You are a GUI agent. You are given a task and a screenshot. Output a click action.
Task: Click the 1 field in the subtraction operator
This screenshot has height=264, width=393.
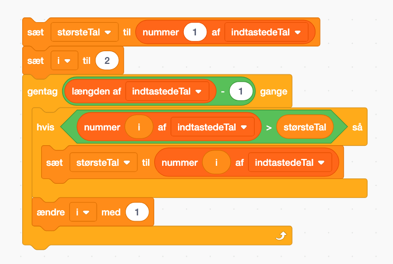(240, 91)
